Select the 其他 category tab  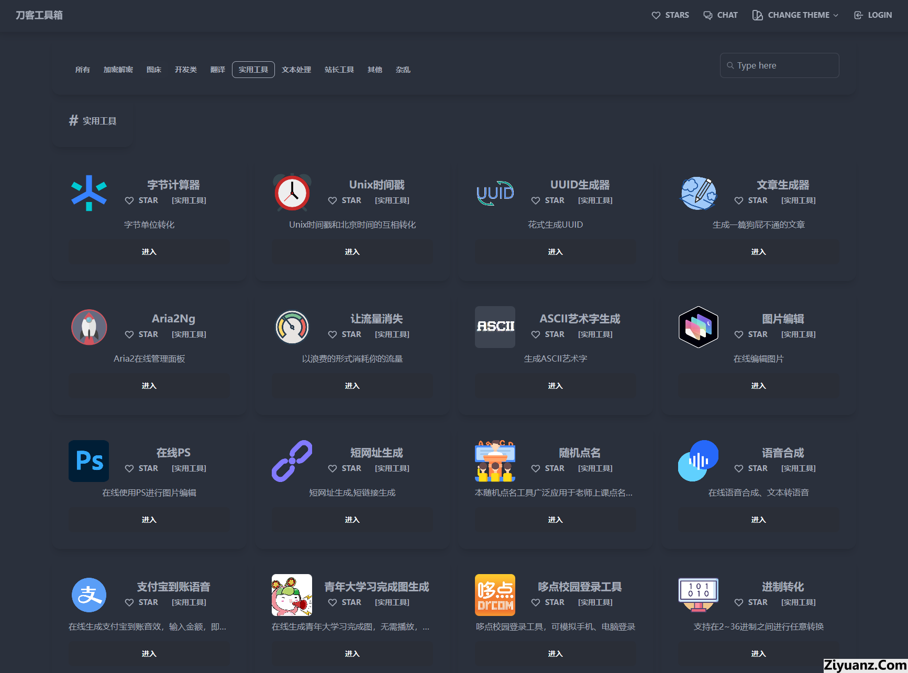375,70
